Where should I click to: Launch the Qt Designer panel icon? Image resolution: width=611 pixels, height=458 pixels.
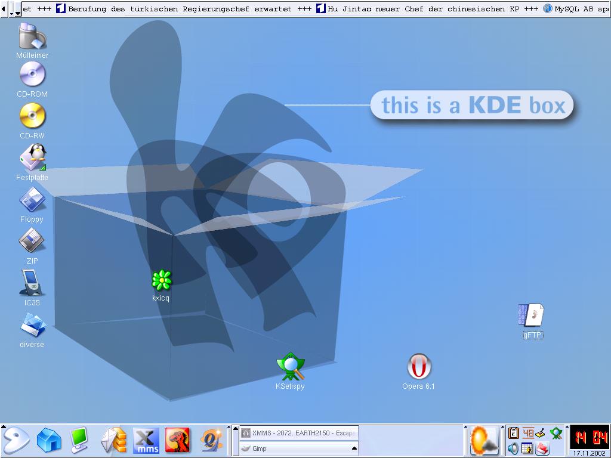(x=211, y=441)
